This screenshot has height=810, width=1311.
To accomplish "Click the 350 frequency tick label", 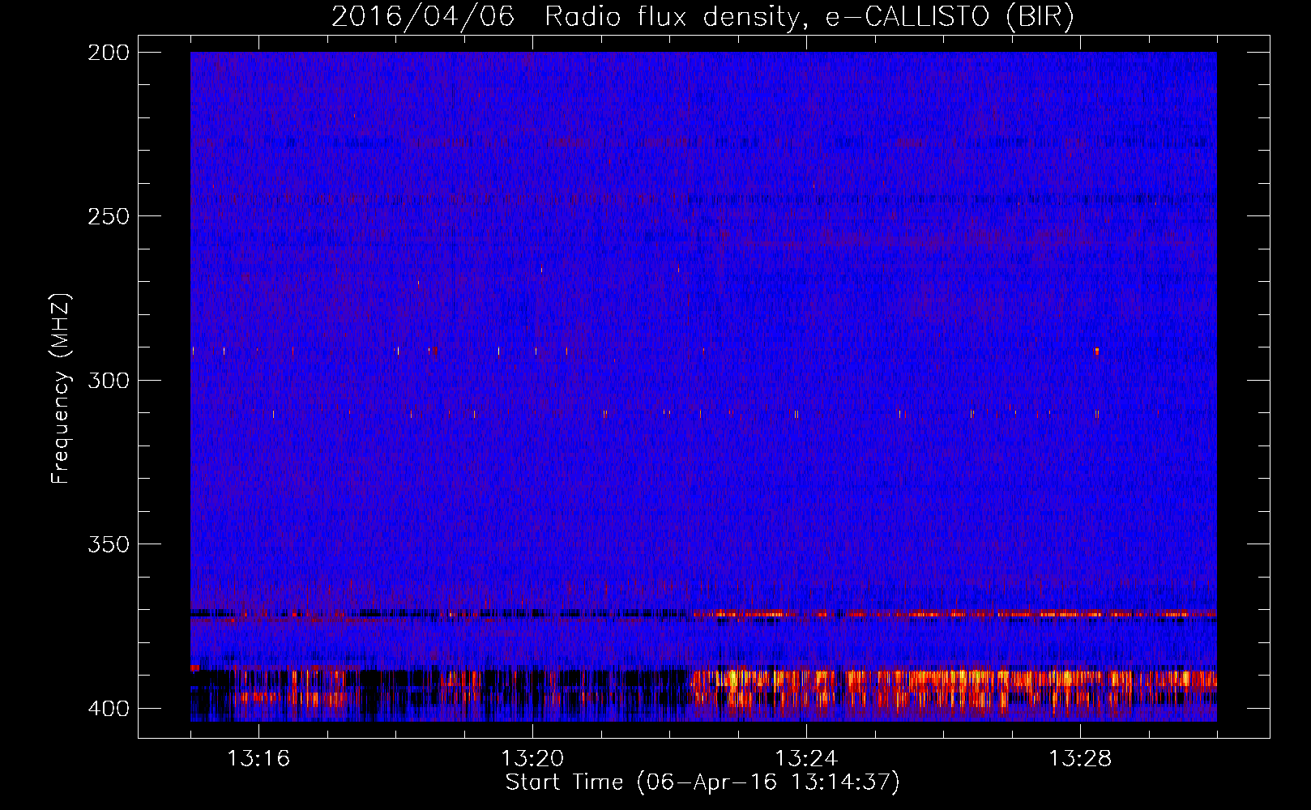I will coord(109,544).
